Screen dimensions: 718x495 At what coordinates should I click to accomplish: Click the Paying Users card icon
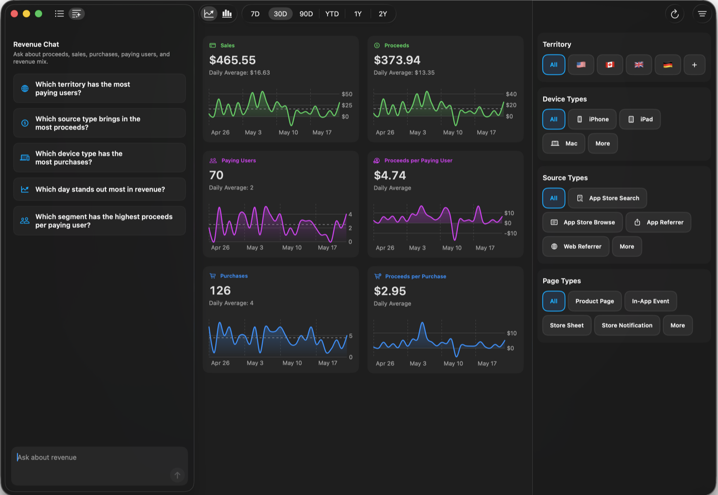click(x=213, y=161)
